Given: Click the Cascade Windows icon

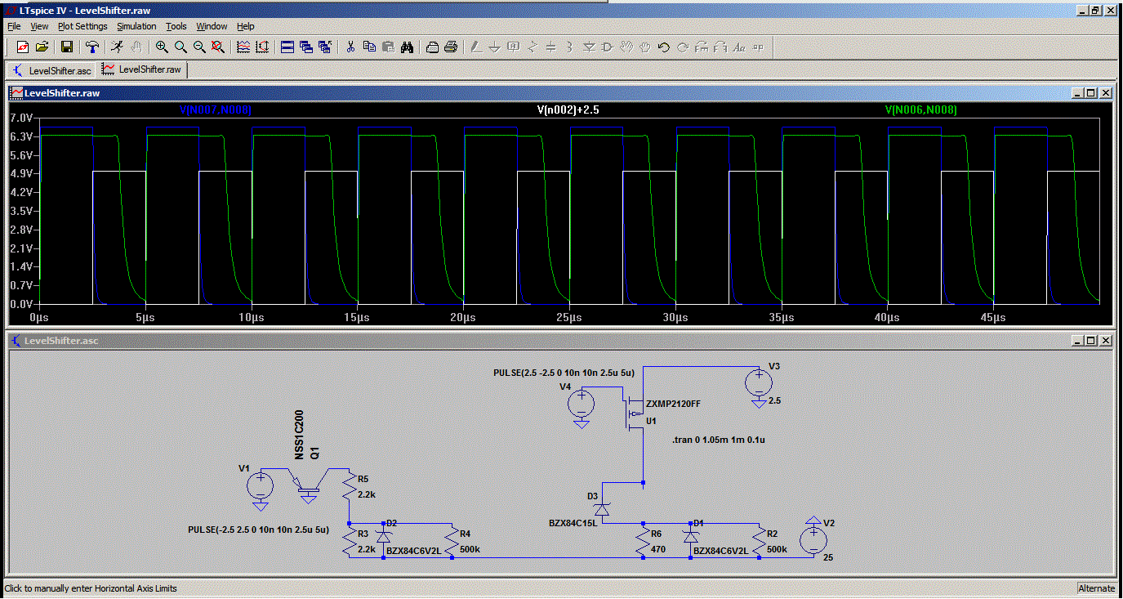Looking at the screenshot, I should pyautogui.click(x=306, y=47).
